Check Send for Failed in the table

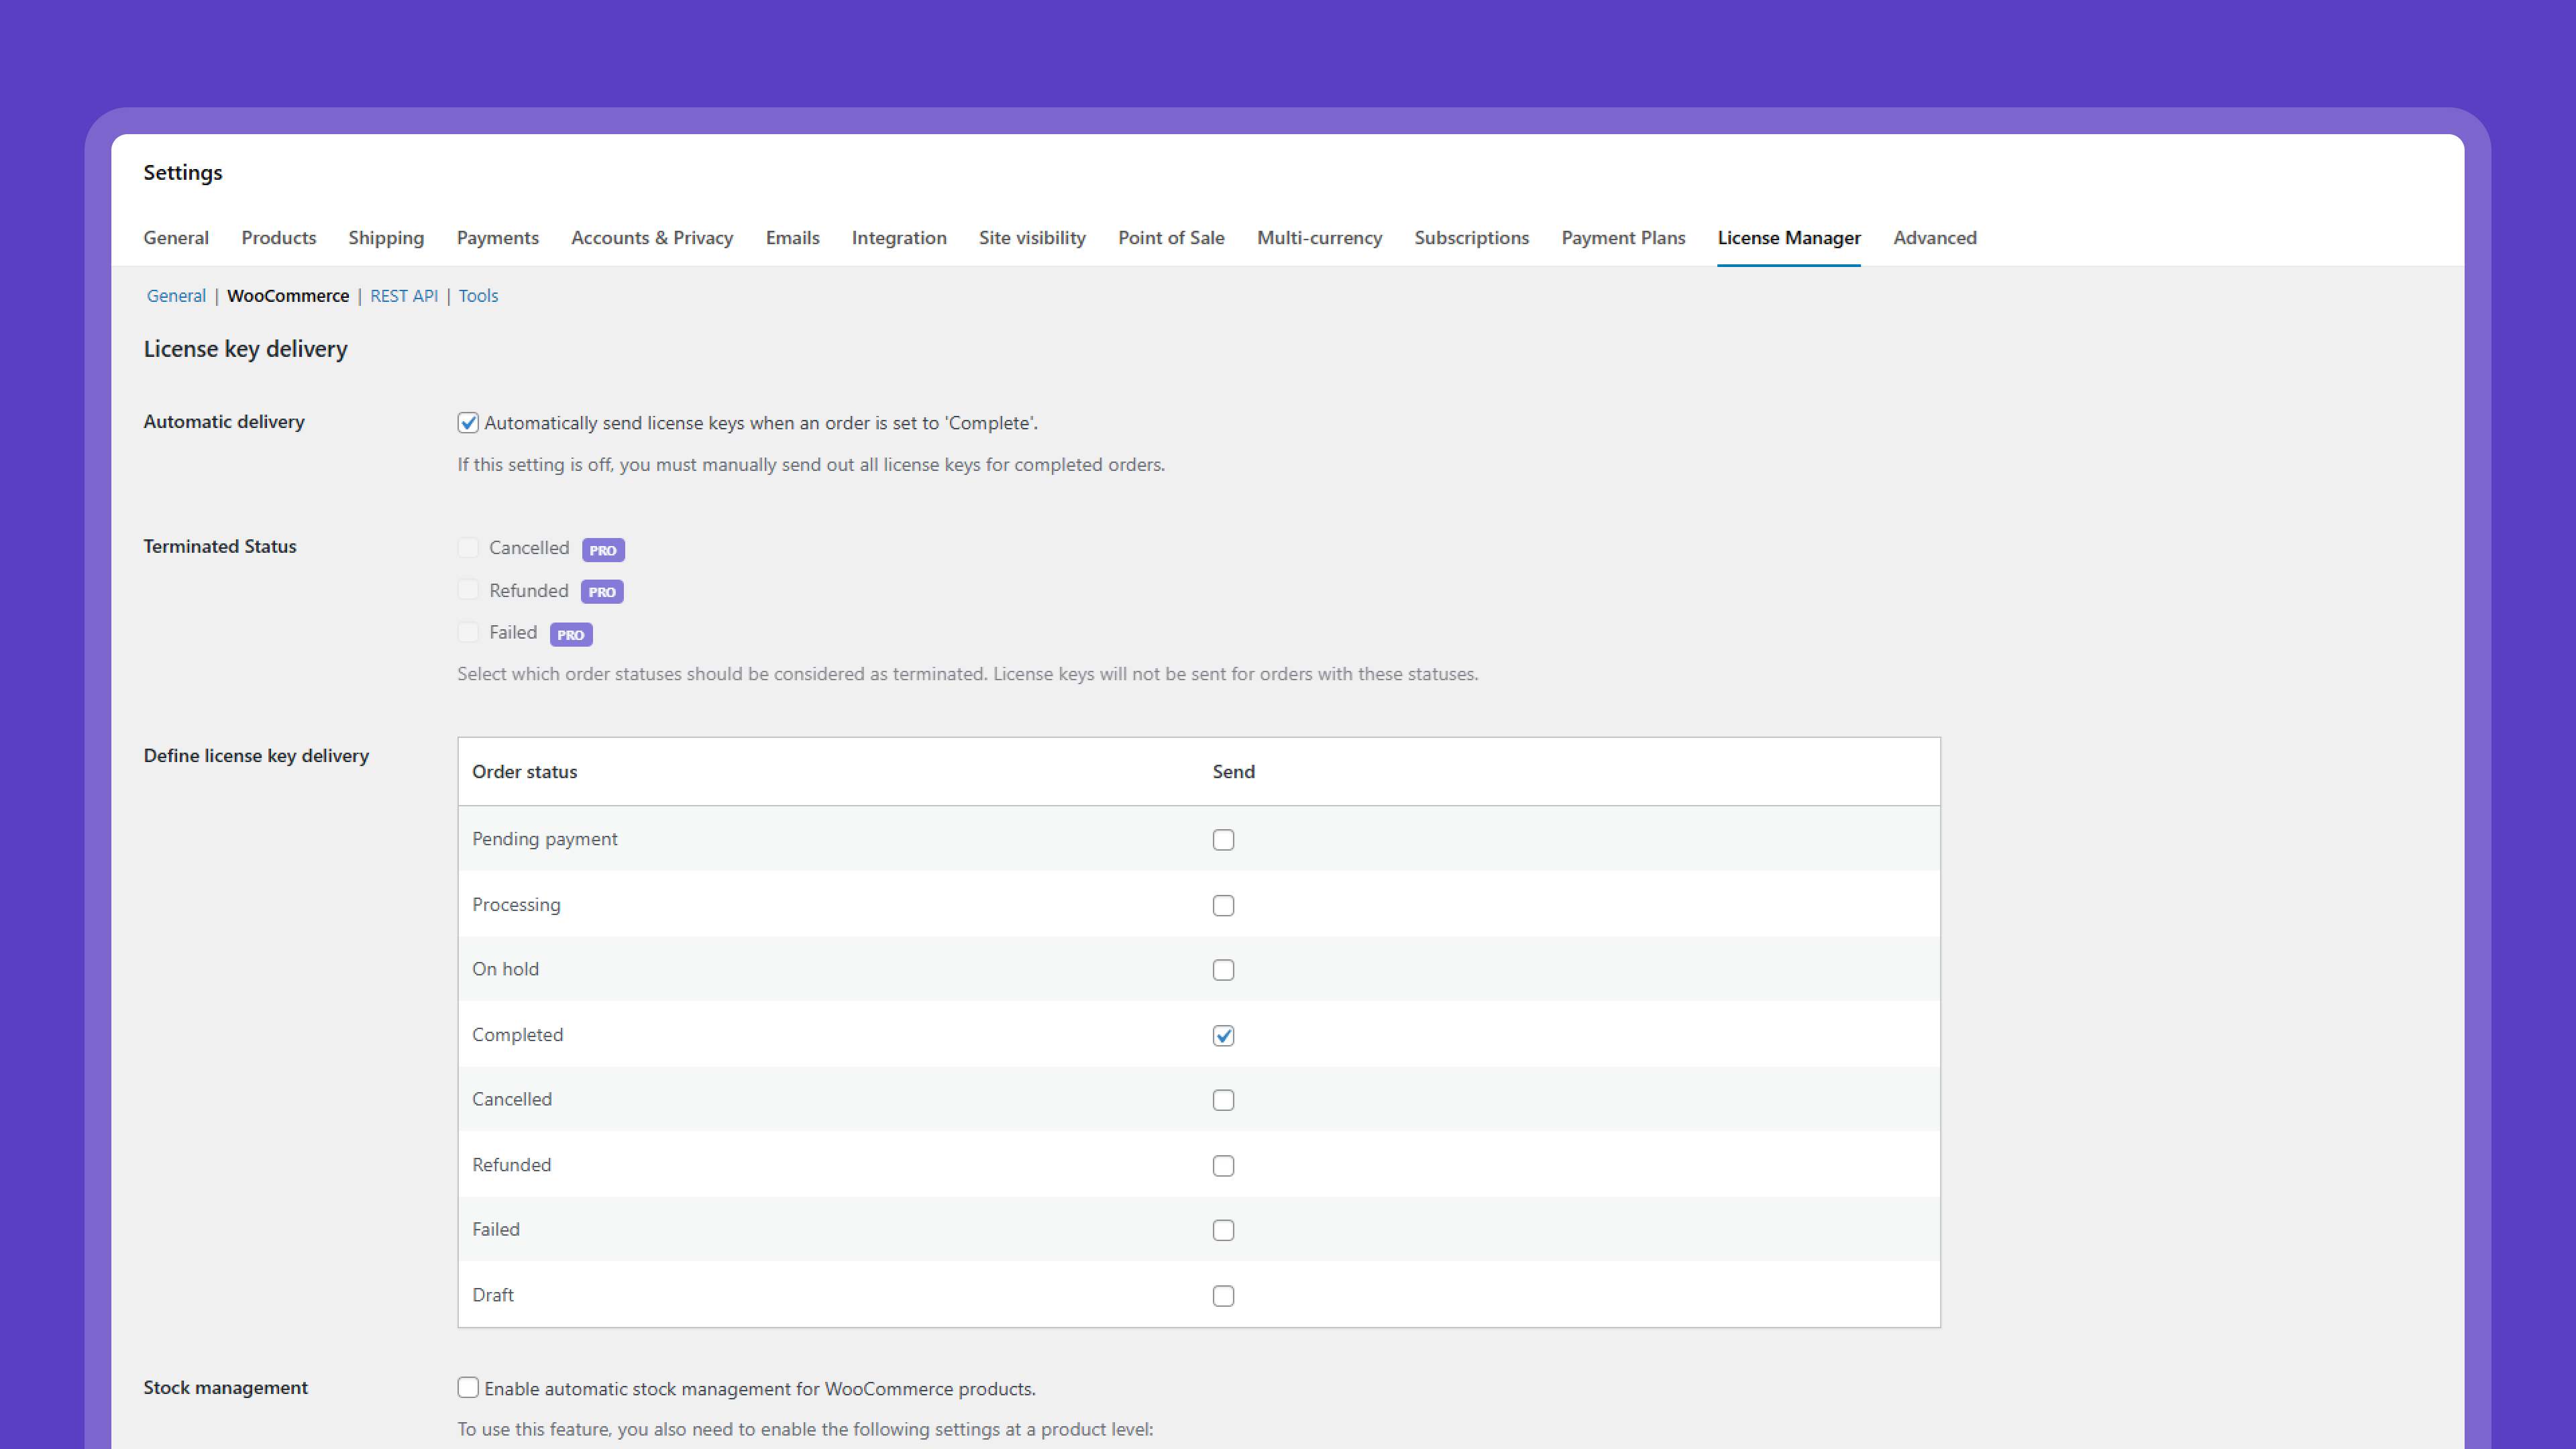(1223, 1231)
